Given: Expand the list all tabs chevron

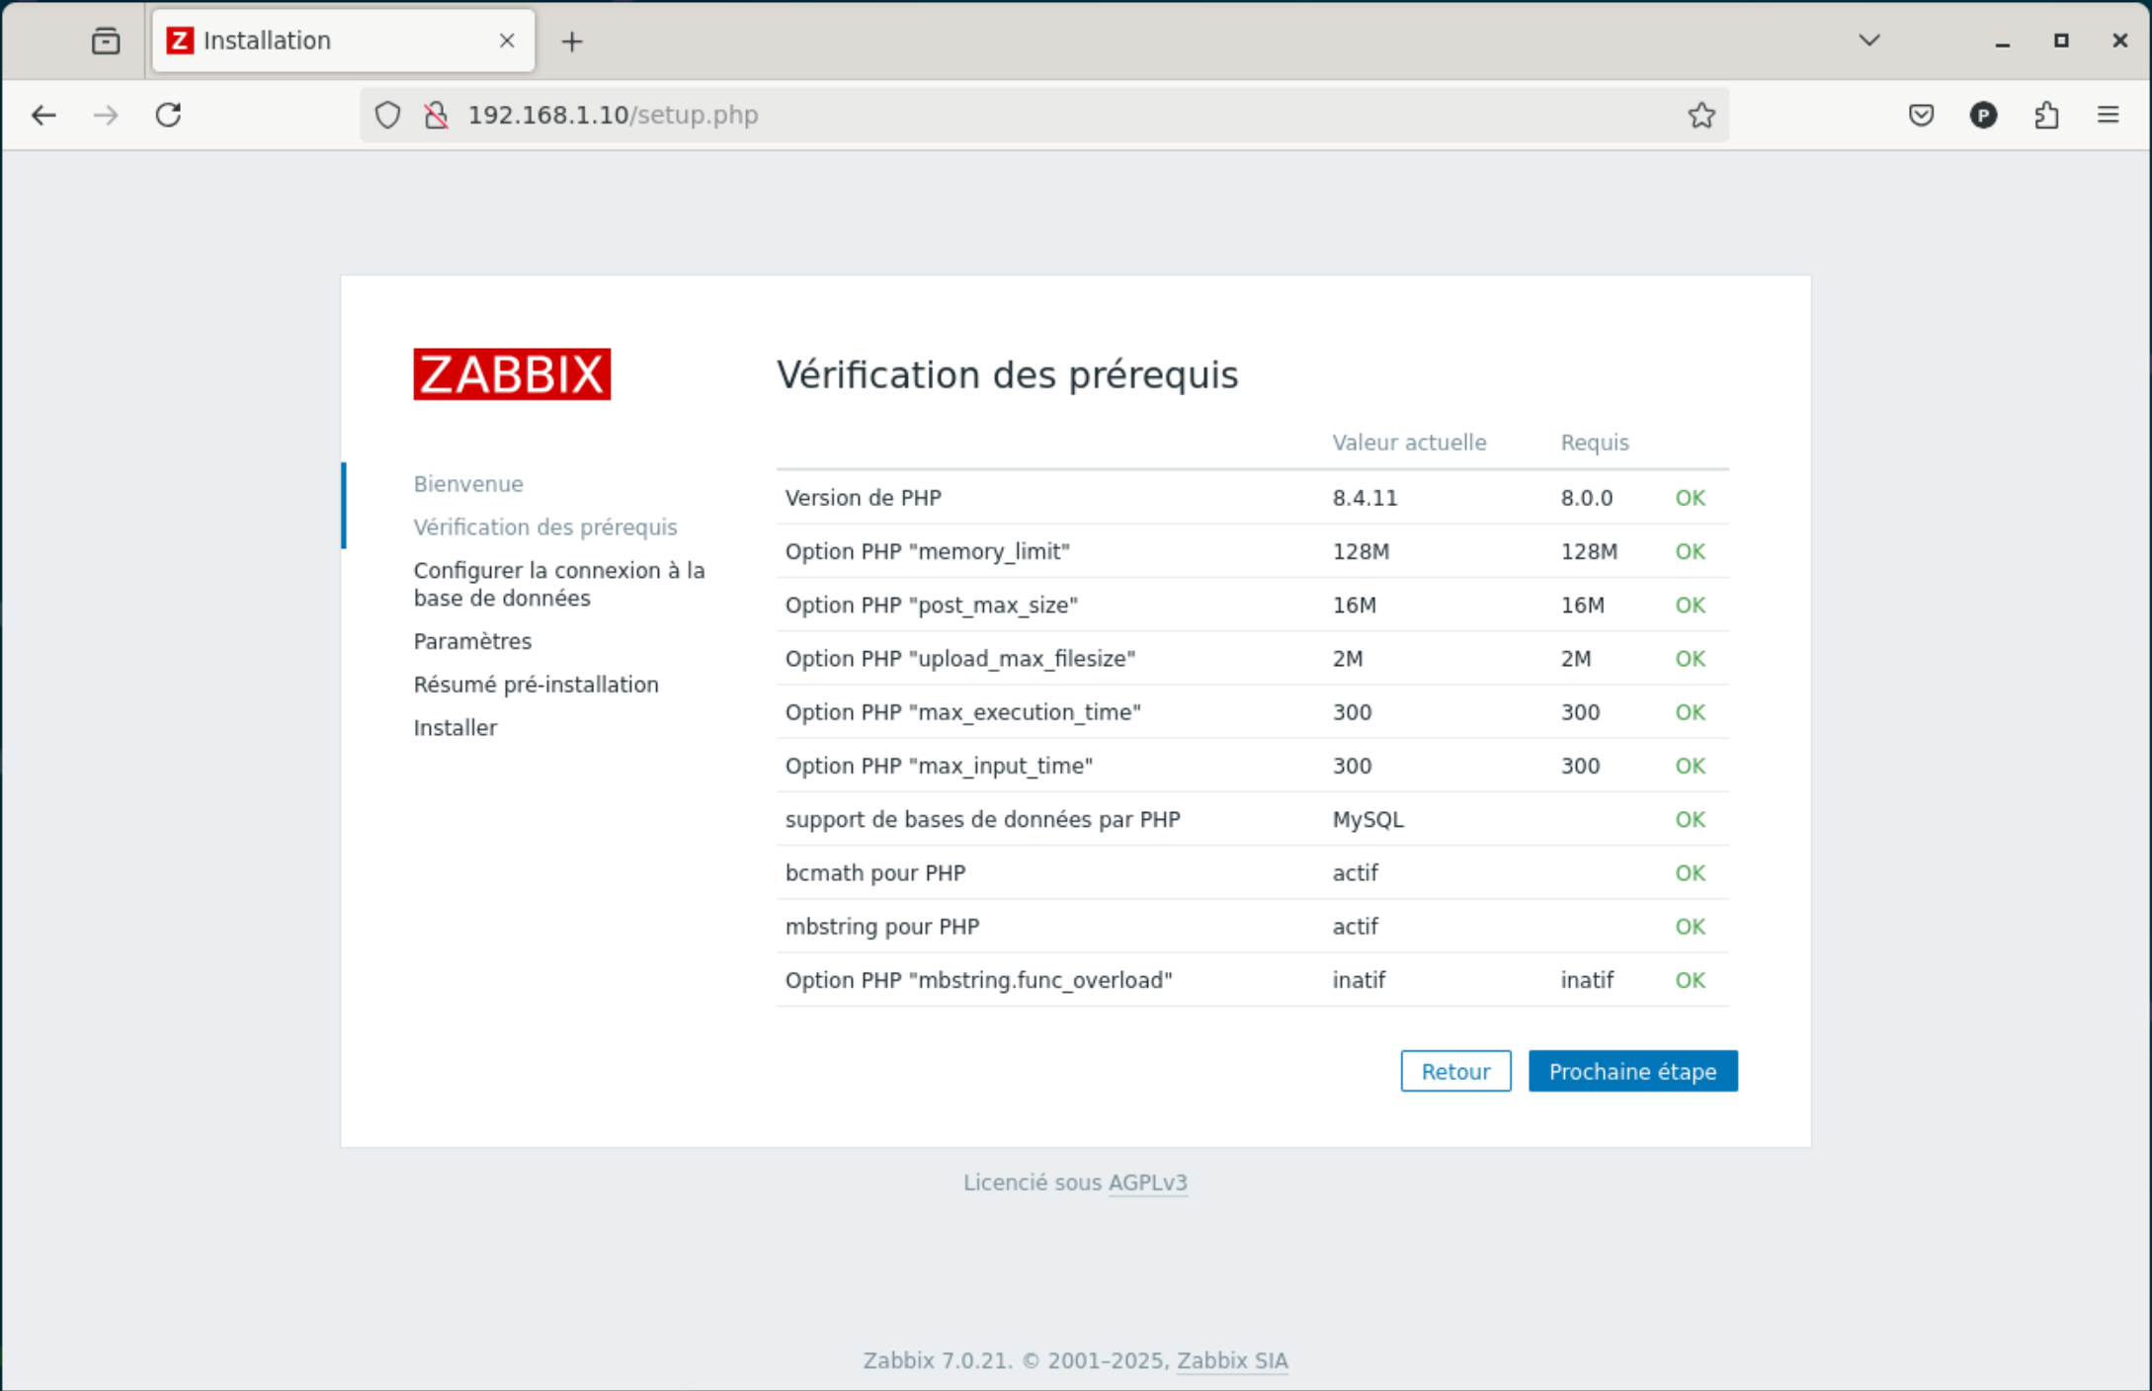Looking at the screenshot, I should pos(1868,41).
